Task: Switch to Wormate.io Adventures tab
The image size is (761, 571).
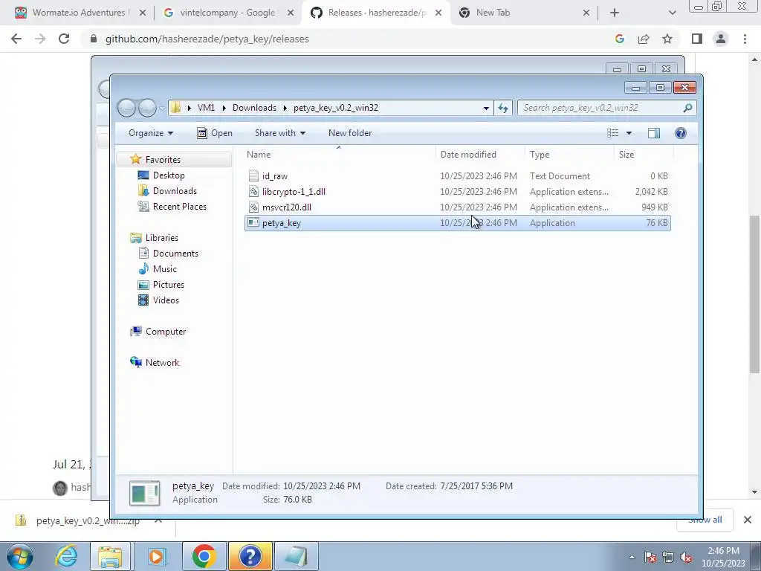Action: (x=77, y=13)
